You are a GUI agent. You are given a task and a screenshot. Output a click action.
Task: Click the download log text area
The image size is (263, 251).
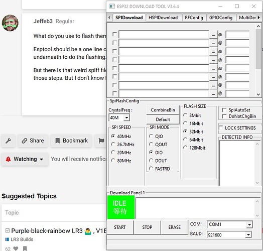click(195, 208)
